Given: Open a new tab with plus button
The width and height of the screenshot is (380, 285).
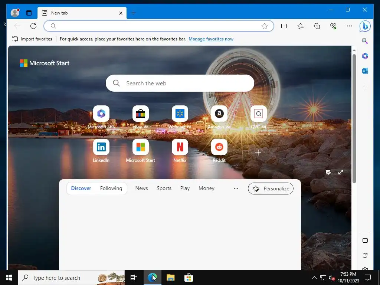Looking at the screenshot, I should click(x=133, y=13).
